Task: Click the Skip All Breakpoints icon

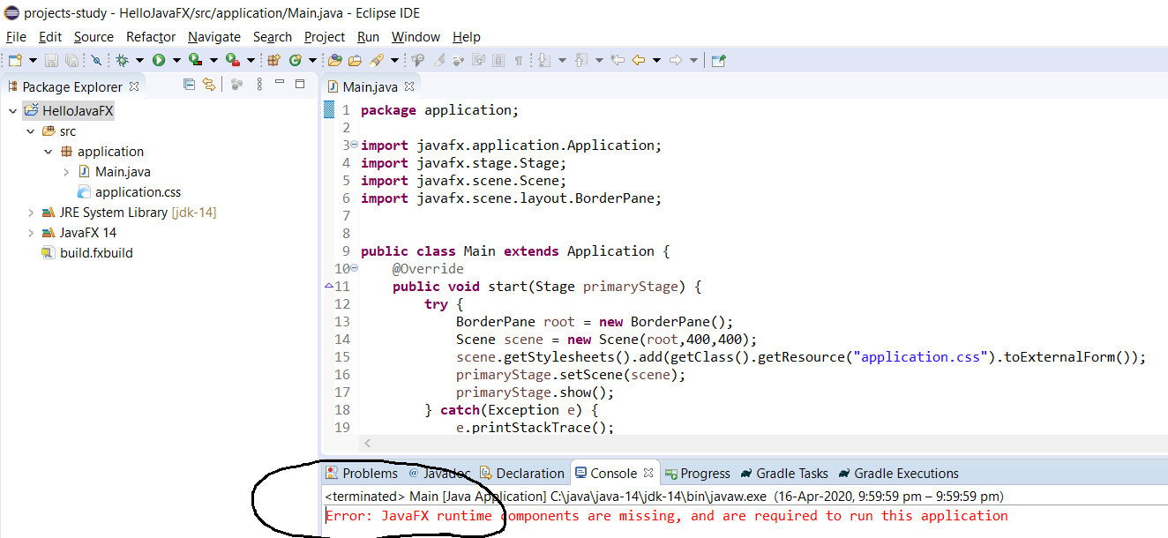Action: coord(95,60)
